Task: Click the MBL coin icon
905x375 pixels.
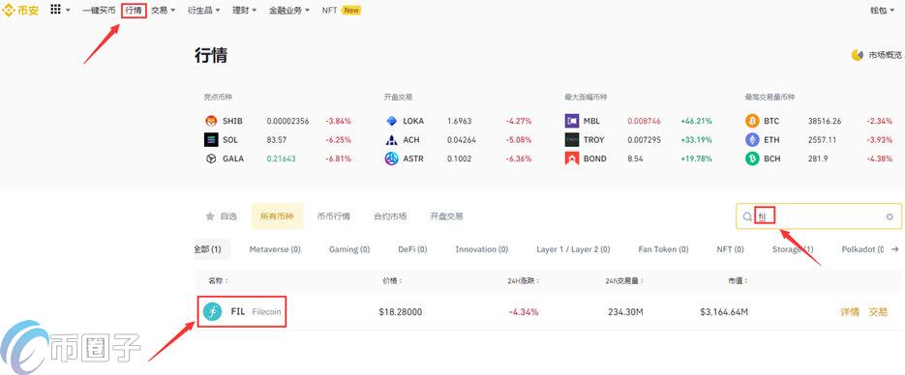Action: click(572, 121)
